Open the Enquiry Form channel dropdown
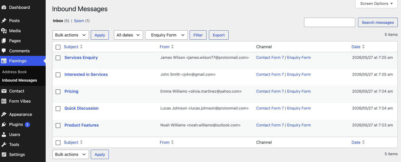Screen dimensions: 401x162 166,35
